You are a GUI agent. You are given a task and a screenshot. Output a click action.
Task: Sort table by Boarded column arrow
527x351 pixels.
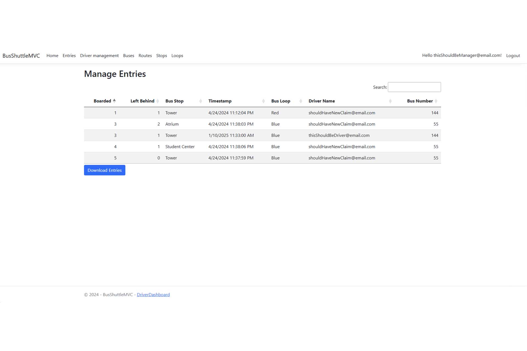114,101
